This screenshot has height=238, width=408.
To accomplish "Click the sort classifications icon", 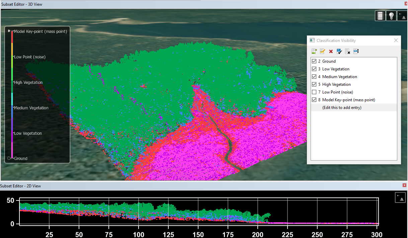I will [356, 51].
